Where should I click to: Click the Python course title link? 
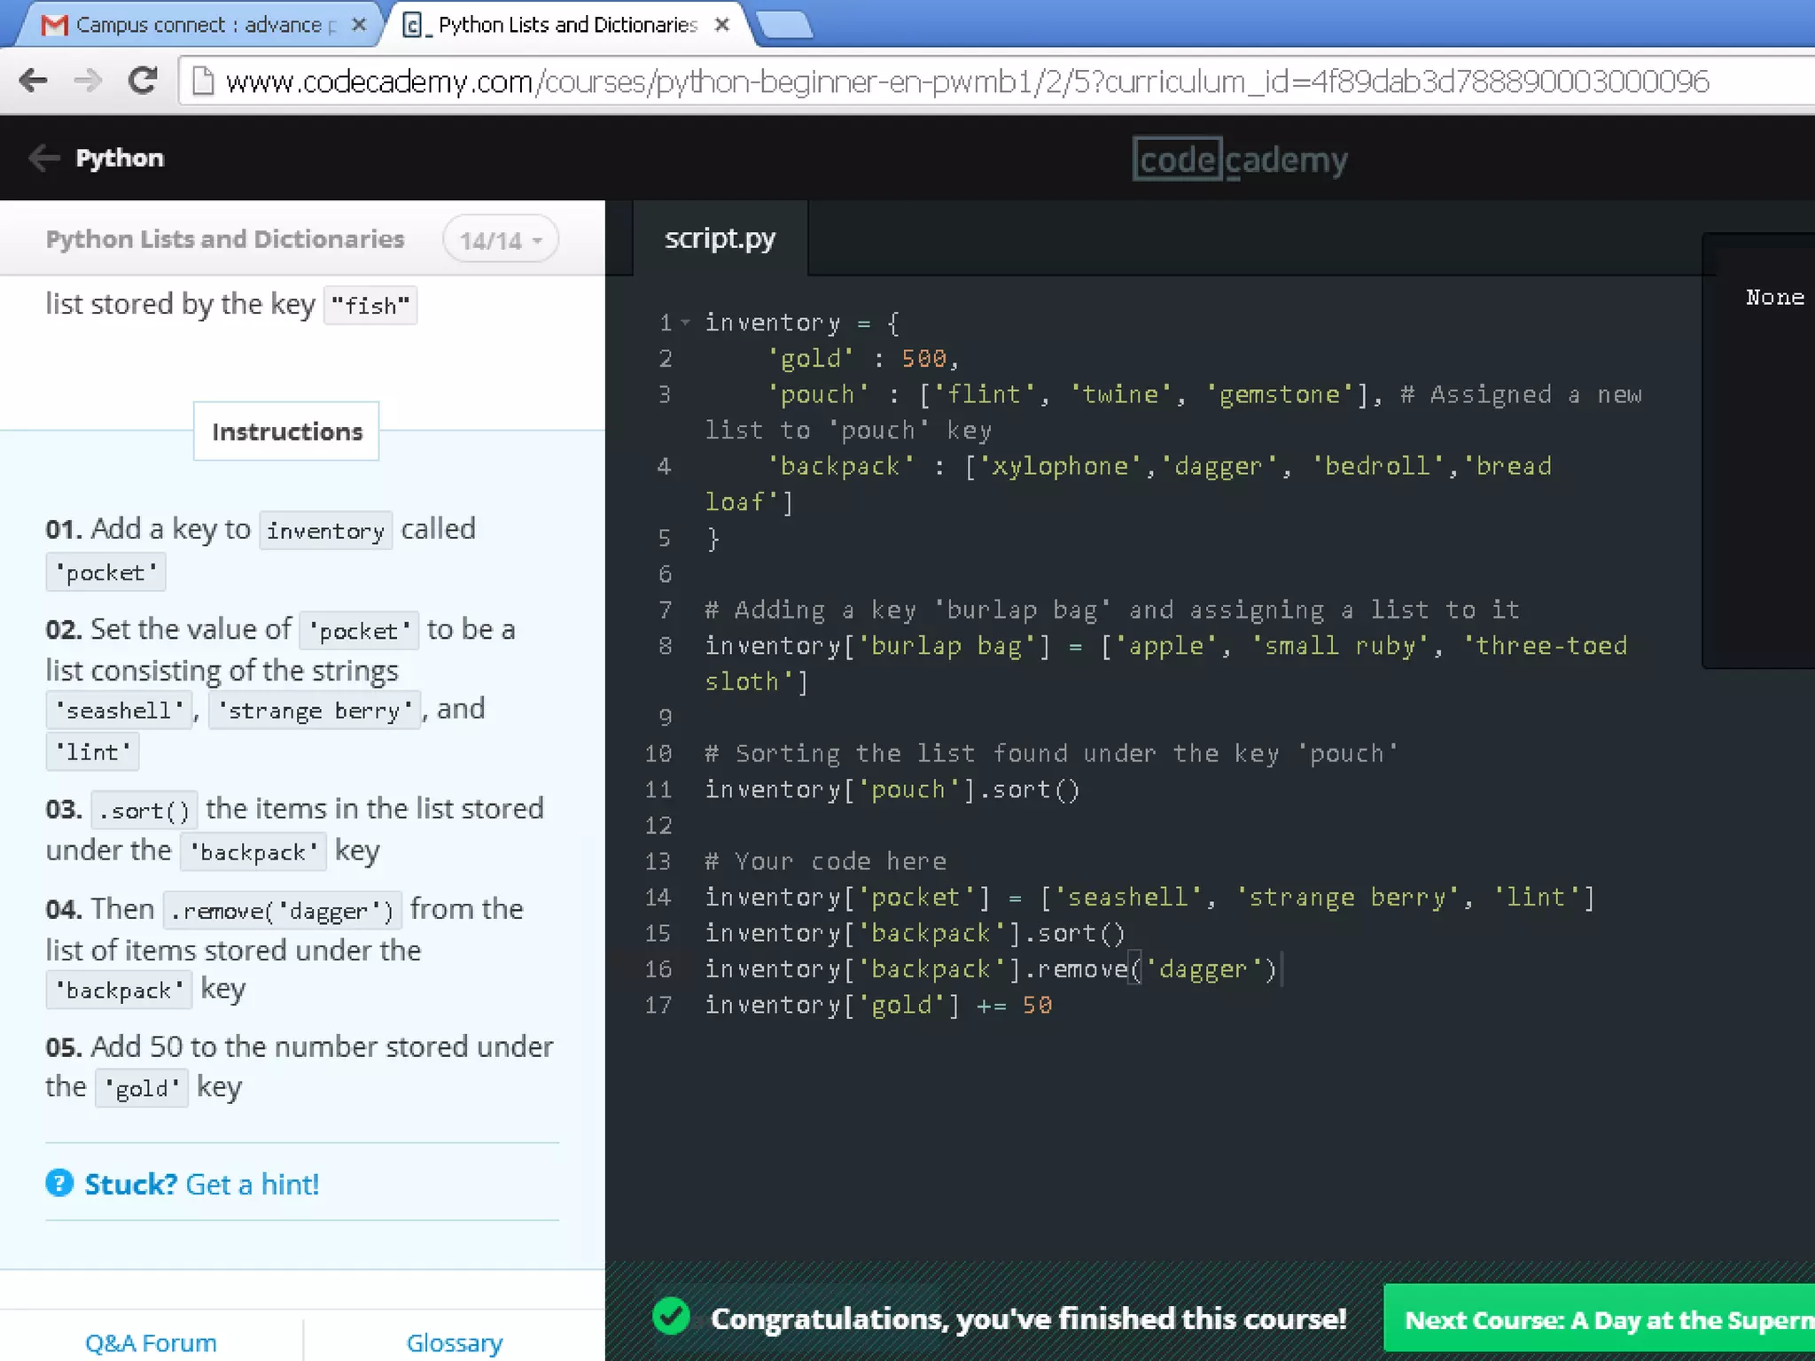120,158
